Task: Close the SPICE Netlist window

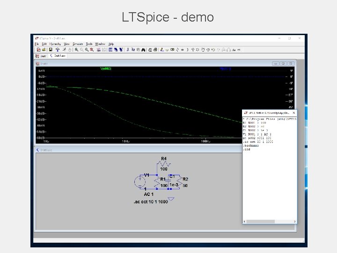Action: point(293,113)
